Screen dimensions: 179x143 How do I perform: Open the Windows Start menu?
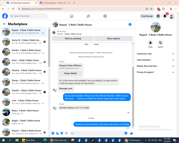(3, 140)
